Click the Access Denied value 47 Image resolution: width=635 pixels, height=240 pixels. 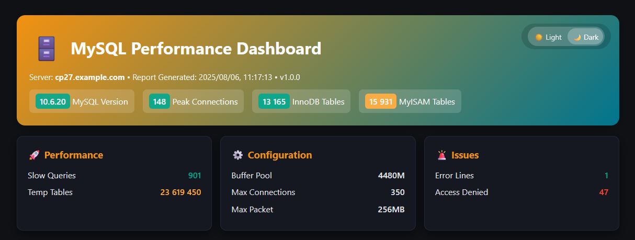pyautogui.click(x=604, y=192)
